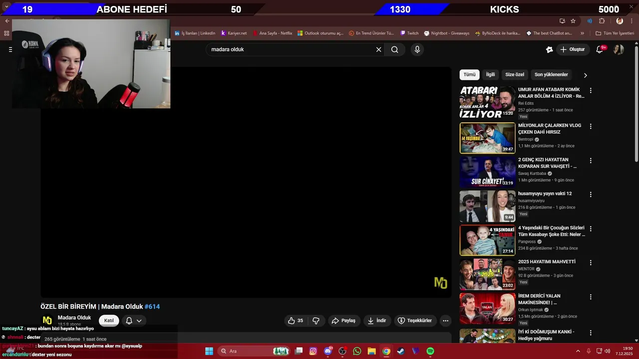Open The best ChatBot bookmark
Image resolution: width=639 pixels, height=359 pixels.
click(x=549, y=33)
